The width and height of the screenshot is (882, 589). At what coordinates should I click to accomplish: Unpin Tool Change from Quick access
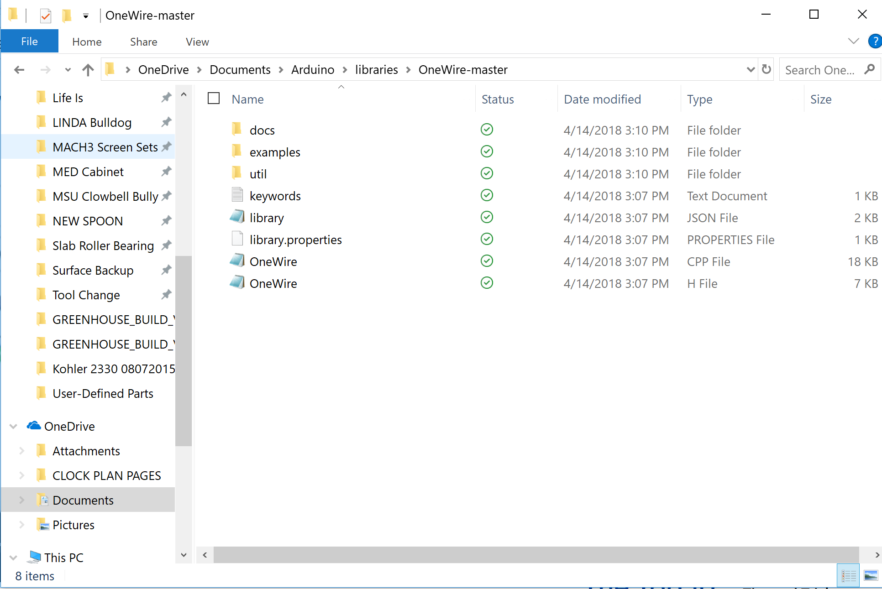166,294
